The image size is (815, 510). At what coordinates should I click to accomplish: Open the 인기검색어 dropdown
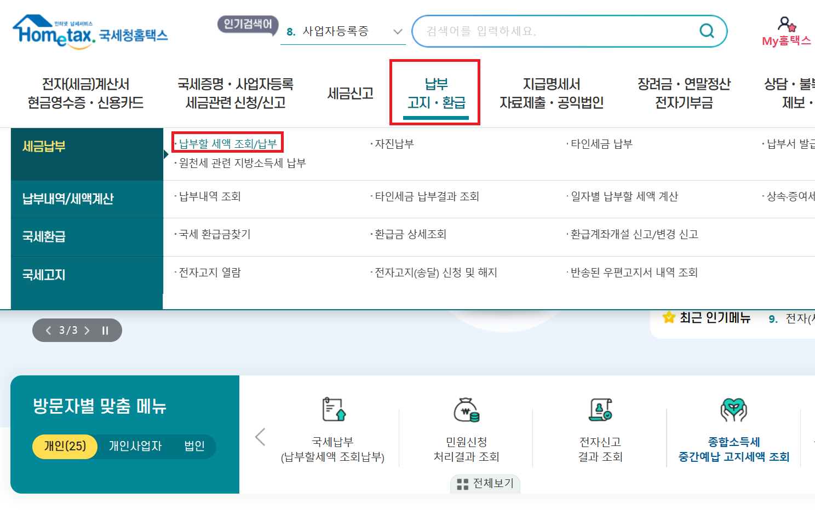[397, 32]
